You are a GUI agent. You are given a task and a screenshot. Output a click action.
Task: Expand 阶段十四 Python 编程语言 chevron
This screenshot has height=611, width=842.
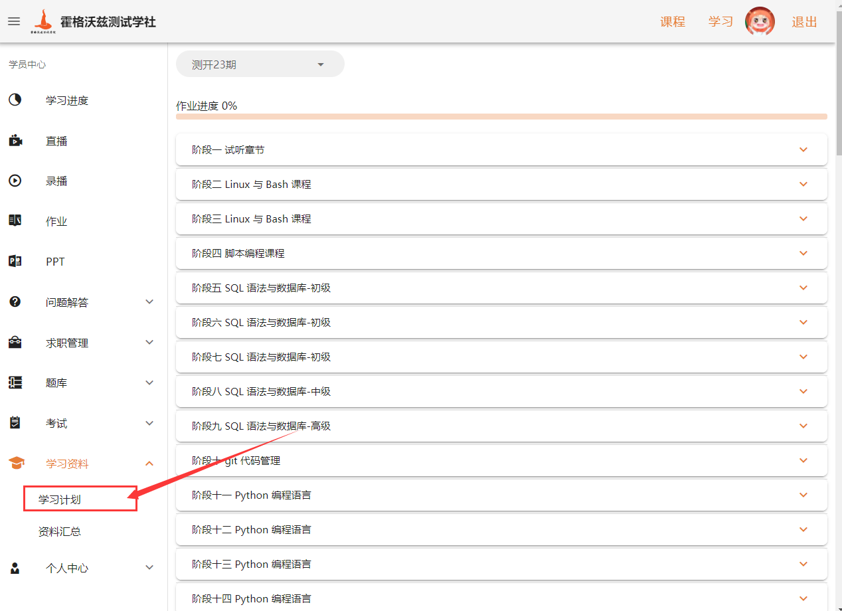[x=803, y=598]
